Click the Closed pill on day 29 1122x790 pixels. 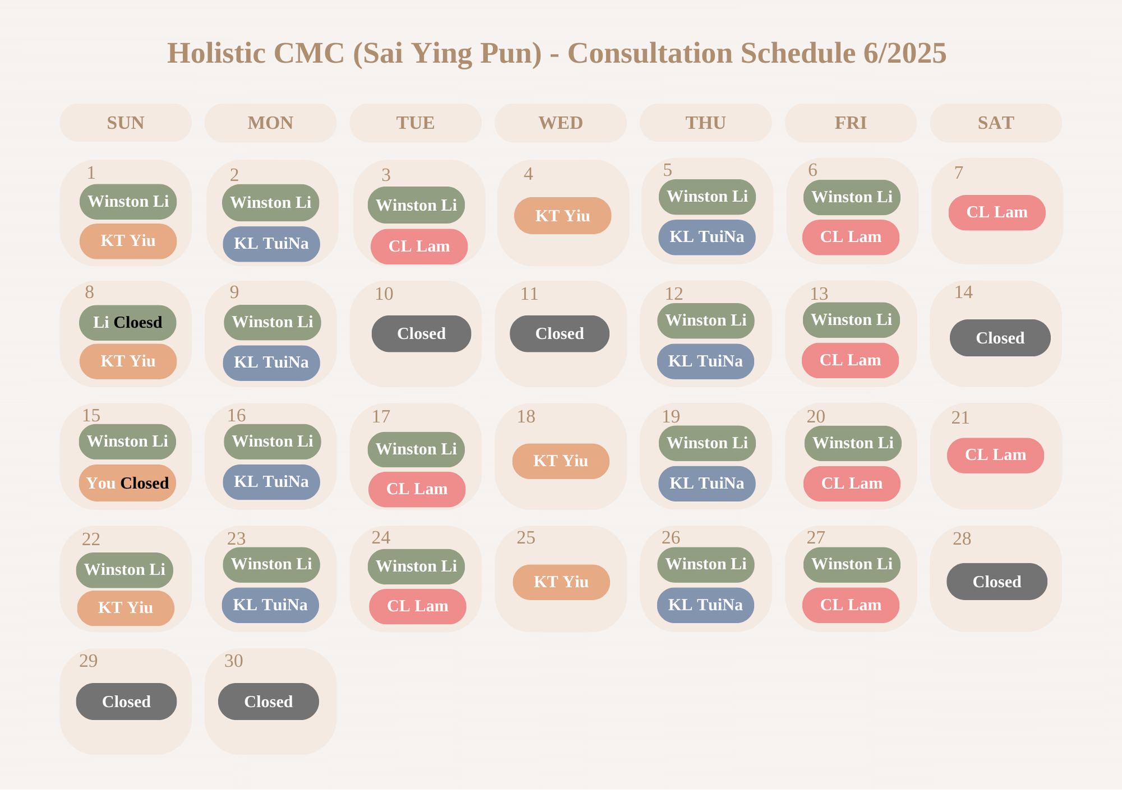[x=126, y=701]
